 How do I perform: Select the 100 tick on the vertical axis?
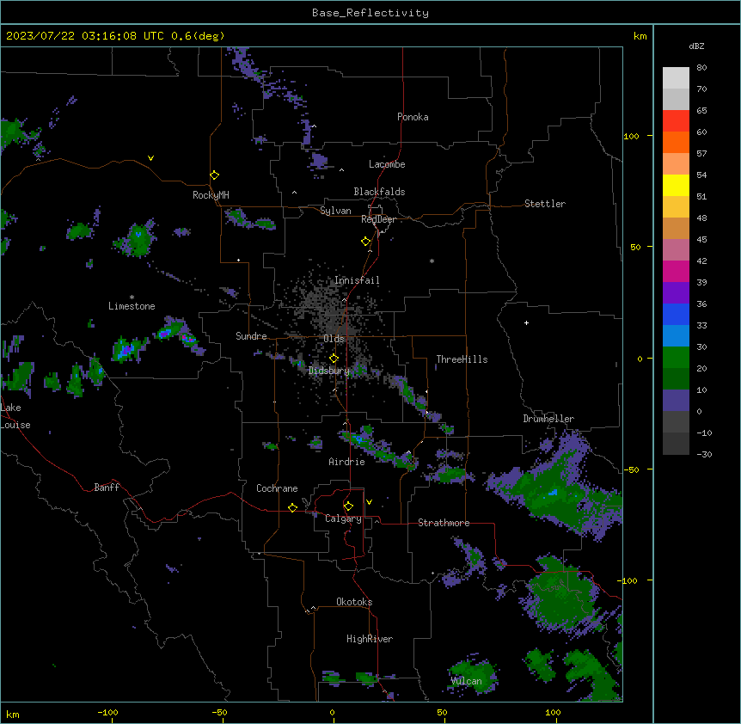coord(631,136)
